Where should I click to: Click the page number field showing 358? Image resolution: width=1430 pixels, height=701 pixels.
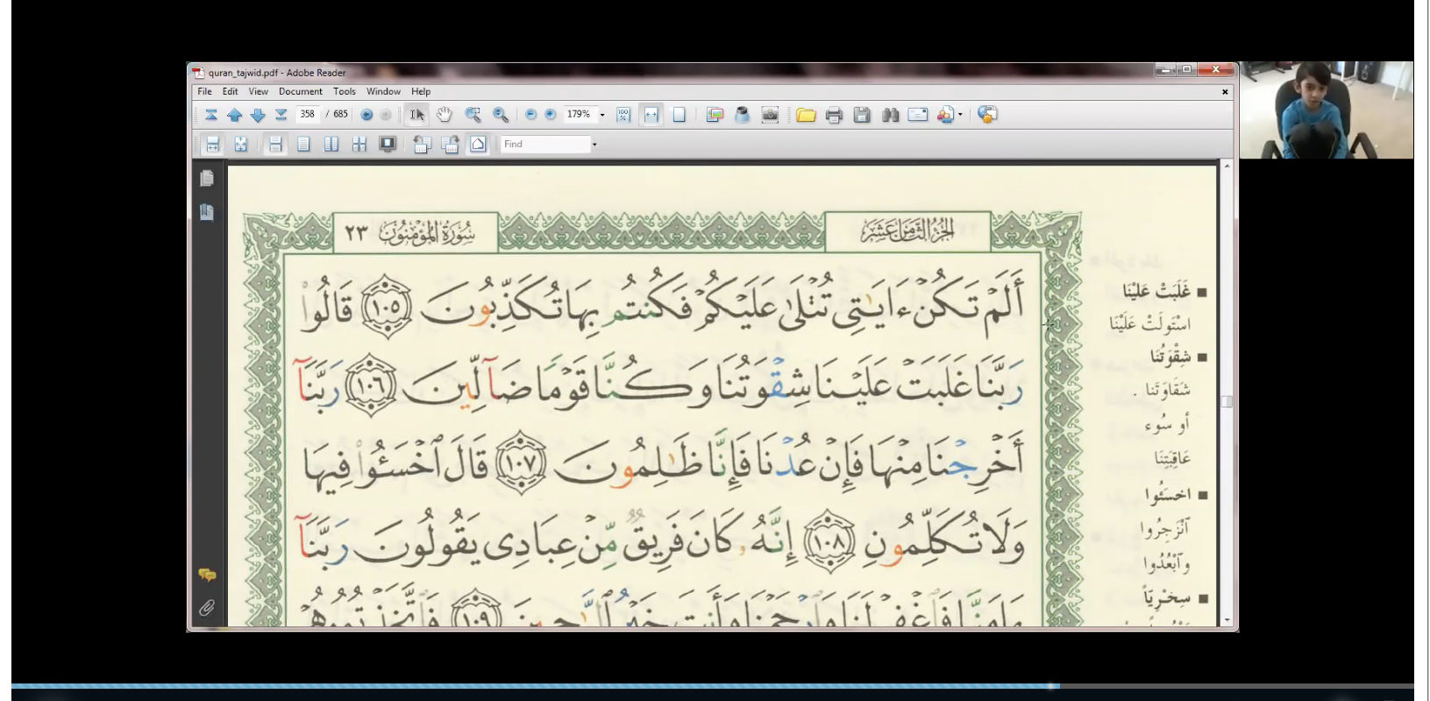click(308, 114)
